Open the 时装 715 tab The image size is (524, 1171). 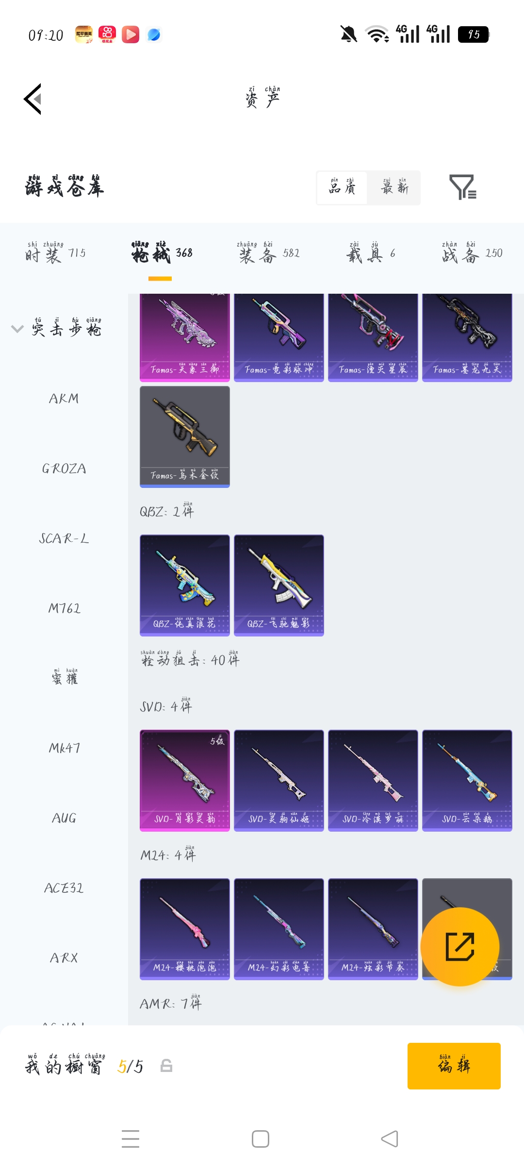55,253
